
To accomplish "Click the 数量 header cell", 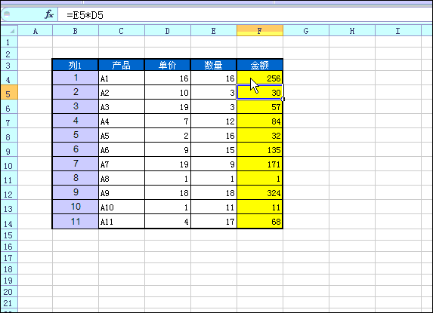I will click(x=214, y=65).
